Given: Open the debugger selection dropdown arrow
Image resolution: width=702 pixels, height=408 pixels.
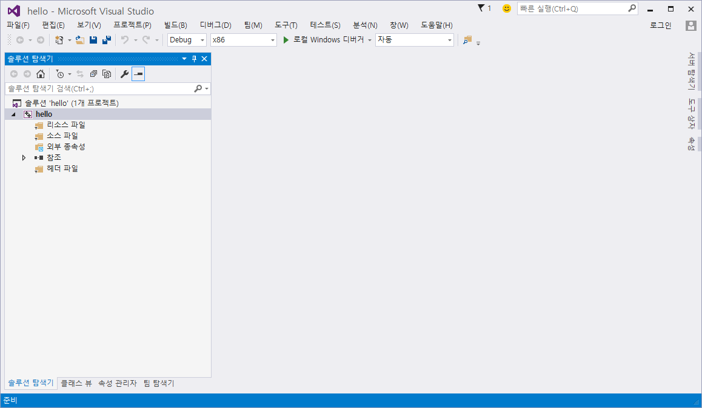Looking at the screenshot, I should point(370,40).
